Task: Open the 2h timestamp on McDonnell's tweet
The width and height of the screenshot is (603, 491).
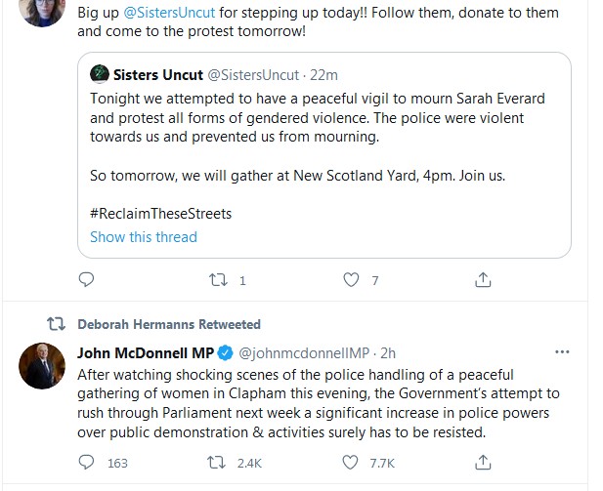Action: (388, 351)
